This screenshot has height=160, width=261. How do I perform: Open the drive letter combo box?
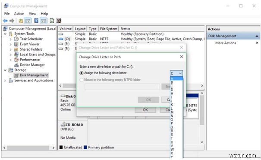pyautogui.click(x=176, y=73)
